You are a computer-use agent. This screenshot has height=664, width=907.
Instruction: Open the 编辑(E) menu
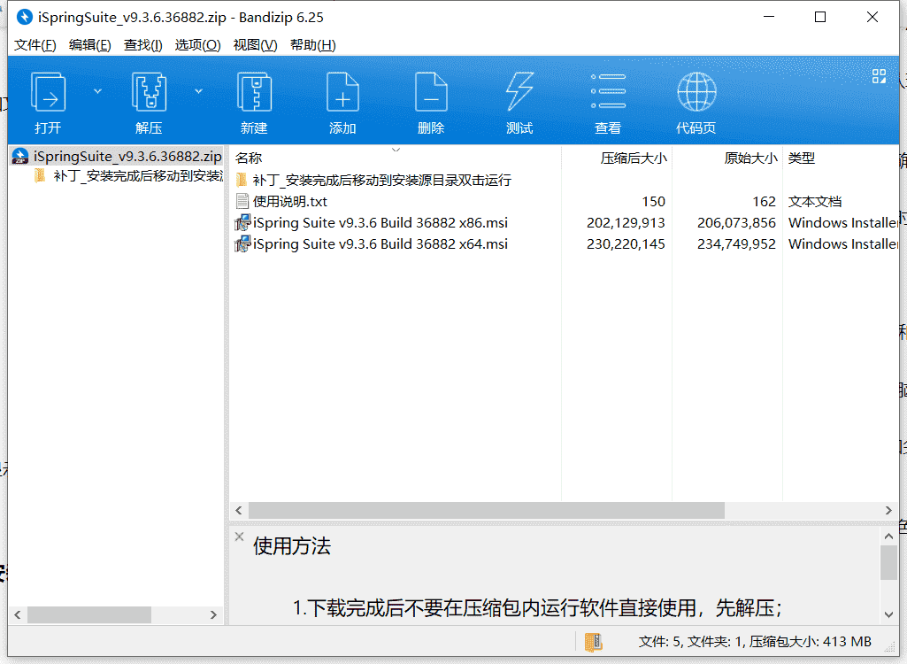coord(89,44)
